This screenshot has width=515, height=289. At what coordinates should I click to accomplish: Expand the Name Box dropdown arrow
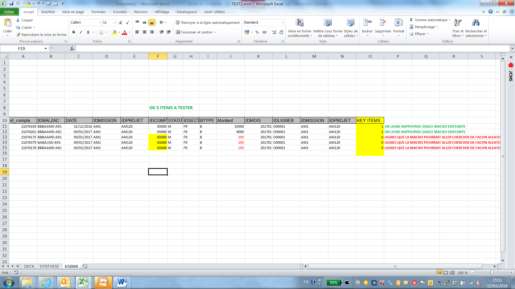(46, 48)
